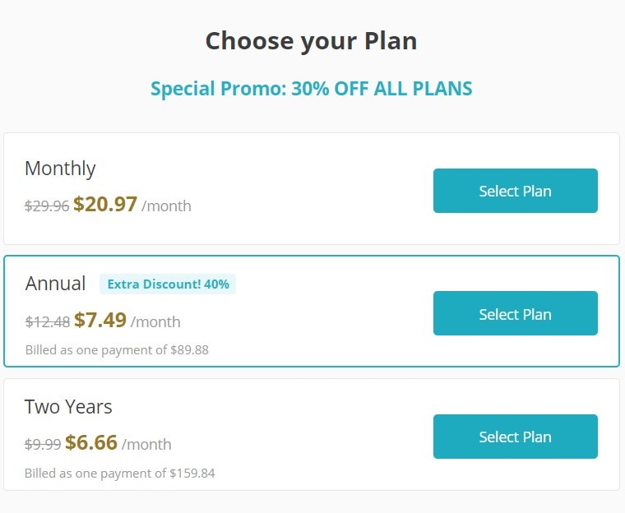Click the crossed-out $9.99 price

coord(43,445)
